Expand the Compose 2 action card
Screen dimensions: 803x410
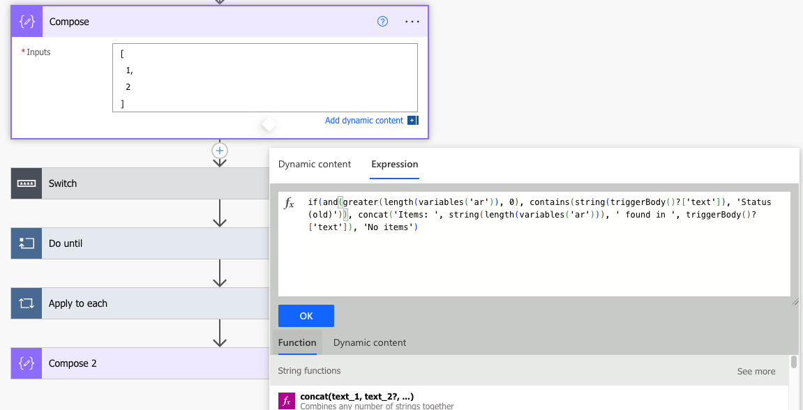(141, 363)
